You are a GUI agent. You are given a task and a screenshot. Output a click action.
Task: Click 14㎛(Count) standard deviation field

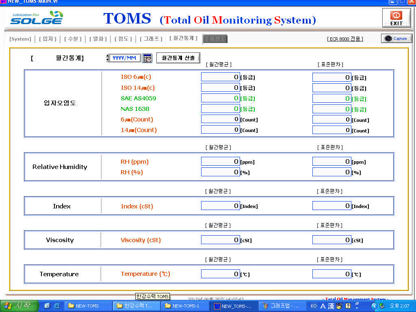pos(332,130)
